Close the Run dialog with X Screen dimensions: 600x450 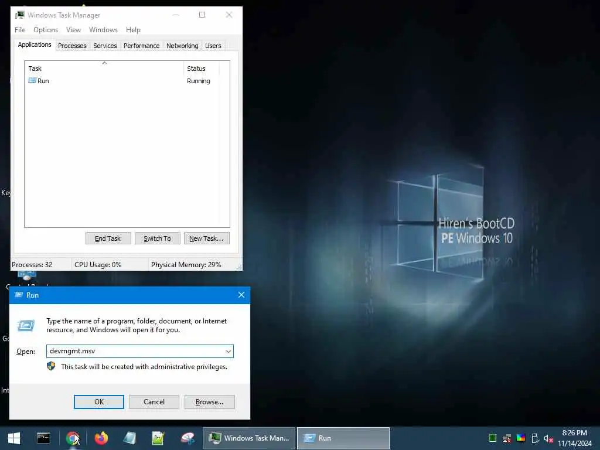pyautogui.click(x=241, y=295)
